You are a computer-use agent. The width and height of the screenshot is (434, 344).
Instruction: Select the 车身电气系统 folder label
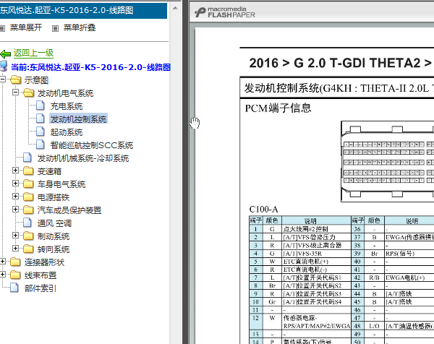pos(61,184)
